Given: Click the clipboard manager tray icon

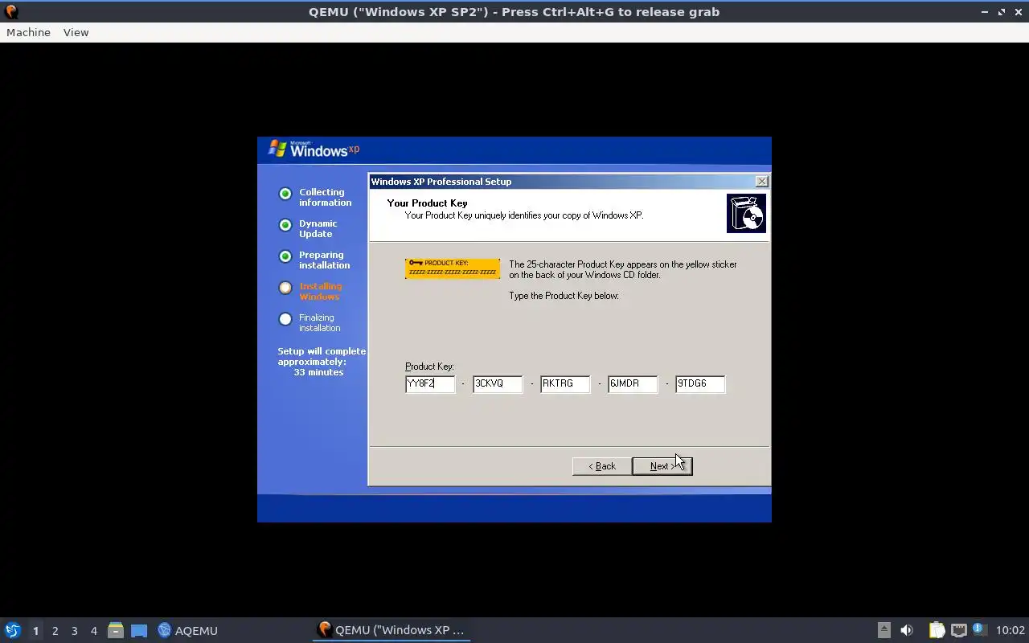Looking at the screenshot, I should pyautogui.click(x=937, y=630).
